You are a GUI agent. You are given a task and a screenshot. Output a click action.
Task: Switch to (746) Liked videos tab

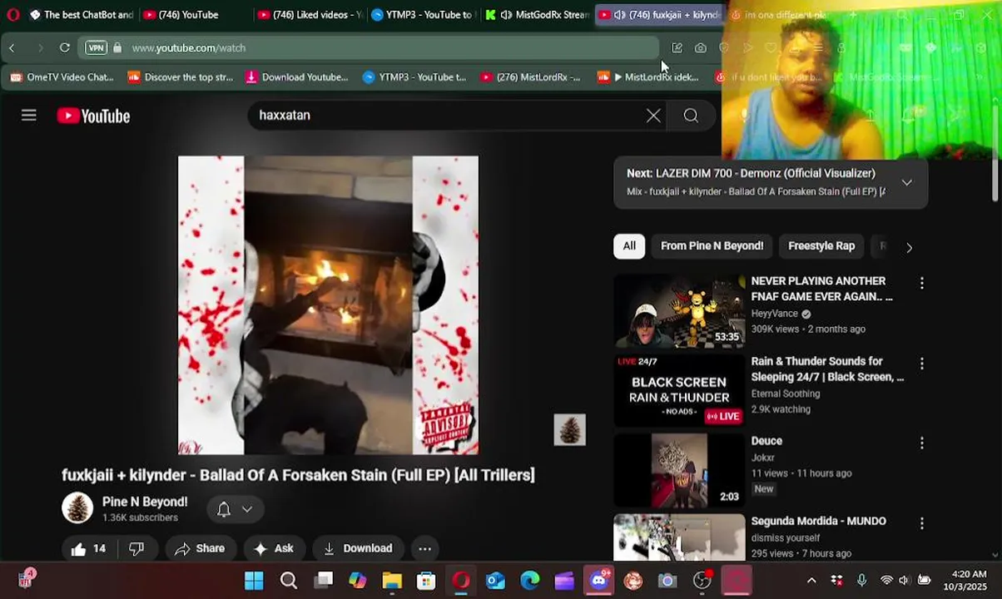(310, 14)
